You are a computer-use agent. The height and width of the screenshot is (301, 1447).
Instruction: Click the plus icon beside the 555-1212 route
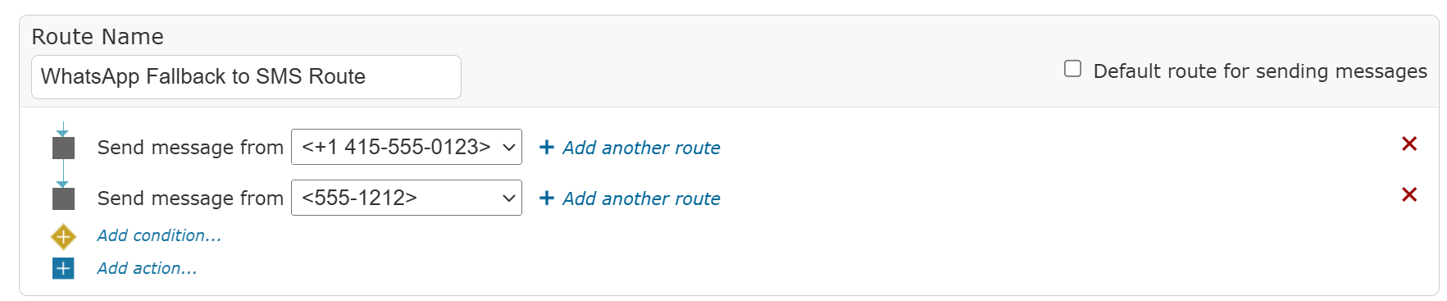tap(546, 198)
